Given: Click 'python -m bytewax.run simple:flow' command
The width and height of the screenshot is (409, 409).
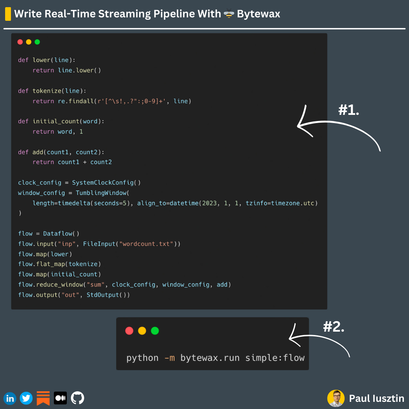Looking at the screenshot, I should point(215,358).
